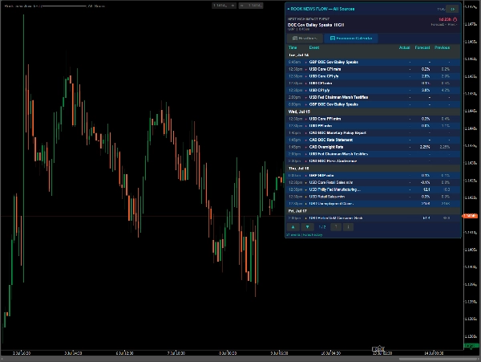This screenshot has width=481, height=362.
Task: Go to next page with down arrow button
Action: click(x=307, y=227)
